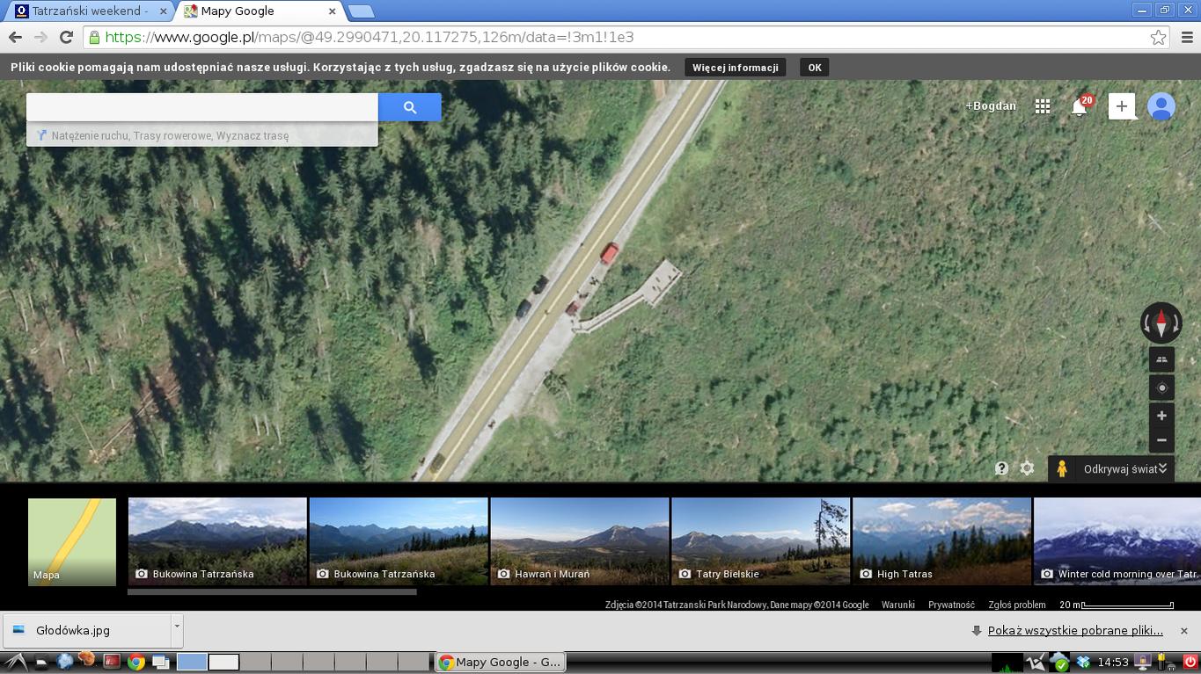Click OK on the cookie notice
The image size is (1201, 674).
815,68
